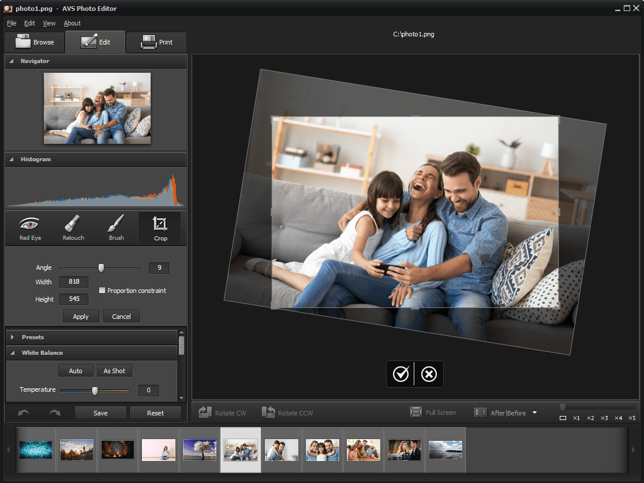
Task: Expand the Presets section
Action: coord(12,337)
